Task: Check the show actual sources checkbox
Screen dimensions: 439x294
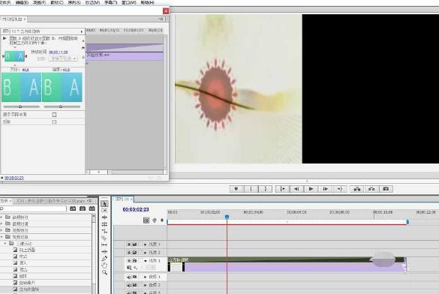Action: point(54,115)
